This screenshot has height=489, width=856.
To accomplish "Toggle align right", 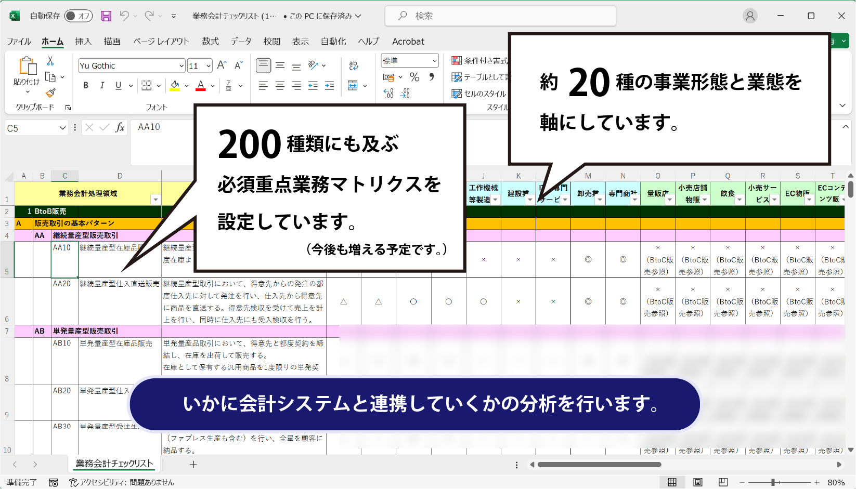I will click(x=296, y=86).
